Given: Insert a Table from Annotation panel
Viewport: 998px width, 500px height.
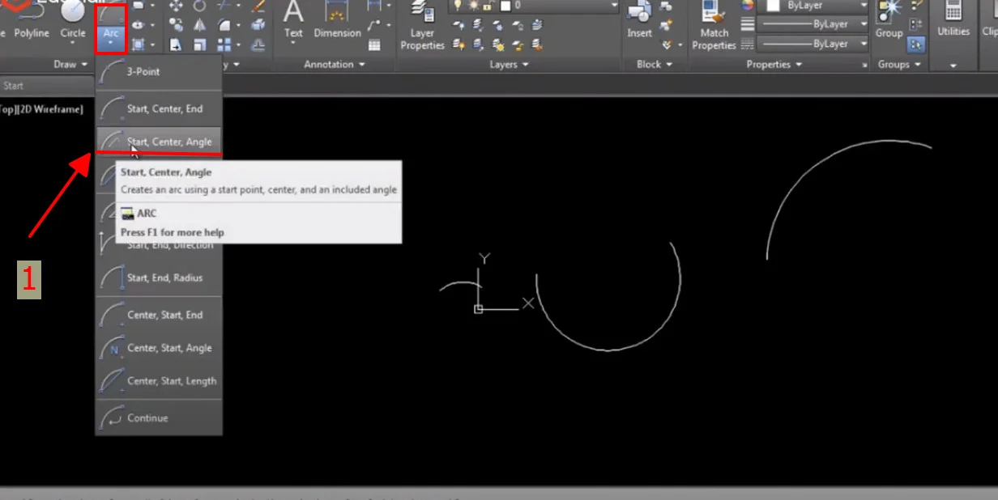Looking at the screenshot, I should tap(374, 44).
